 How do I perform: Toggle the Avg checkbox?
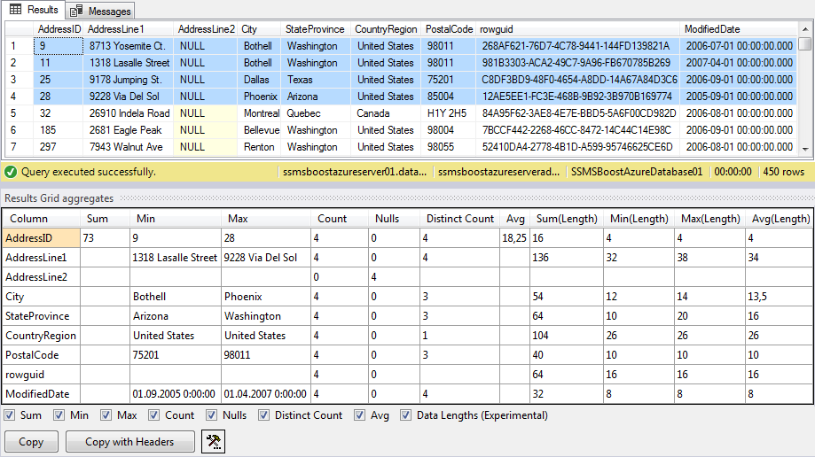tap(359, 415)
